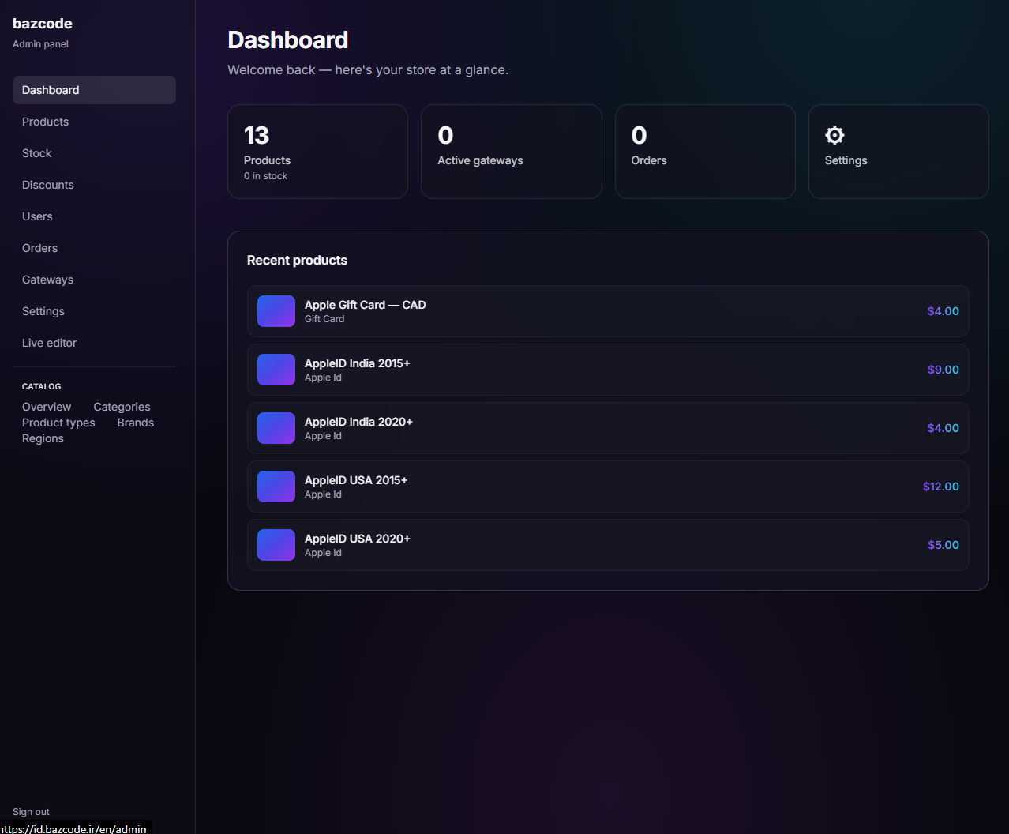Screen dimensions: 1009x834
Task: Open the Active gateways stat card
Action: tap(512, 152)
